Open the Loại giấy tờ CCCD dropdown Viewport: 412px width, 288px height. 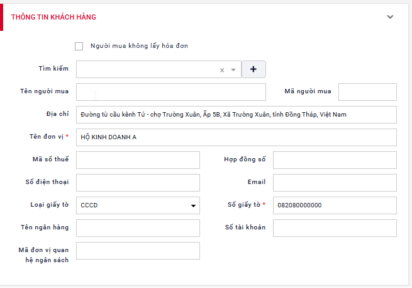coord(138,205)
